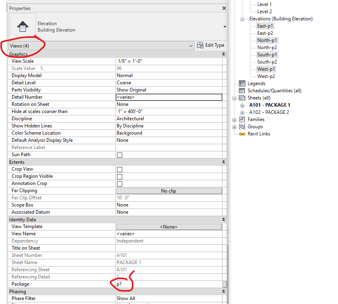The height and width of the screenshot is (304, 338).
Task: Select East-p2 elevation view
Action: tap(265, 33)
